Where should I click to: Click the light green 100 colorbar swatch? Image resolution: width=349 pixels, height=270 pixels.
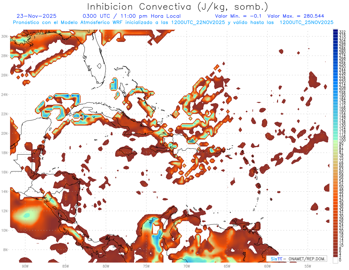335,140
